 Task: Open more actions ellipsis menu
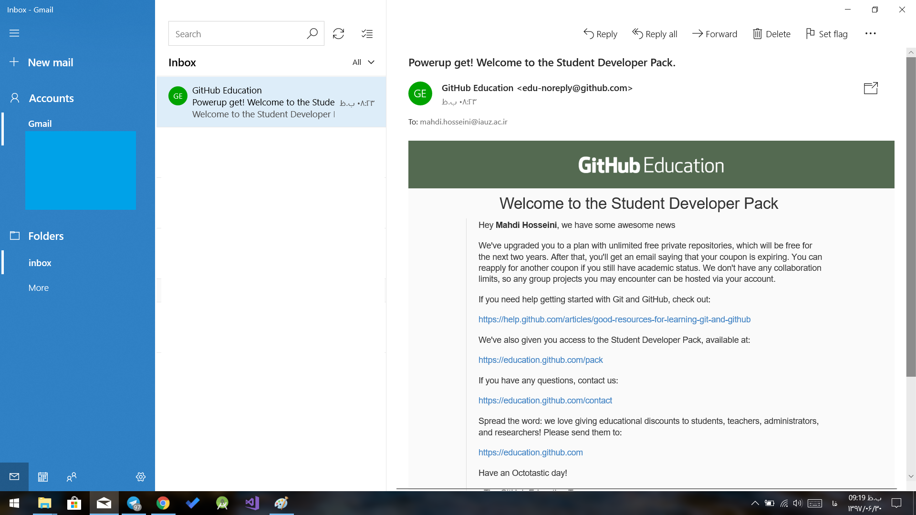click(870, 33)
